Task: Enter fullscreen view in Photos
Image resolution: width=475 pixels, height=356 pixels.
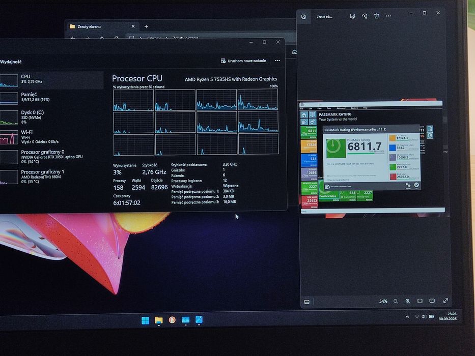Action: click(x=445, y=301)
